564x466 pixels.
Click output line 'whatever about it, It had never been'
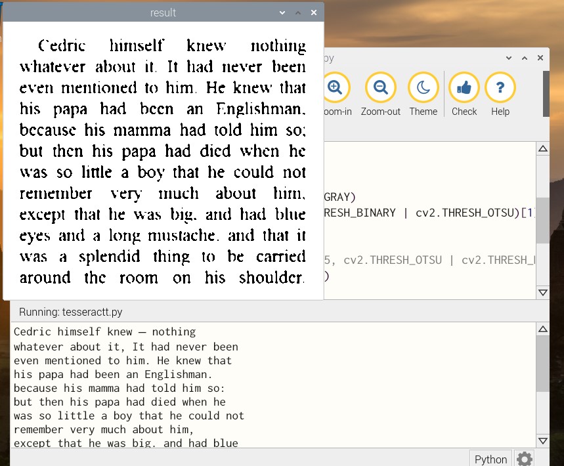(126, 347)
